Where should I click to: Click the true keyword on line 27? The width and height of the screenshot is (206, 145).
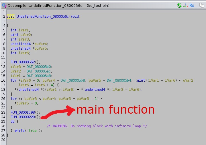click(33, 131)
